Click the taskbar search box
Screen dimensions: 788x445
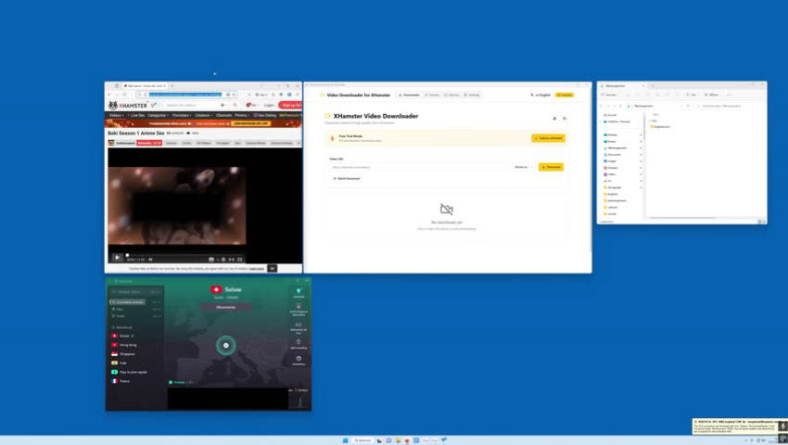[362, 440]
